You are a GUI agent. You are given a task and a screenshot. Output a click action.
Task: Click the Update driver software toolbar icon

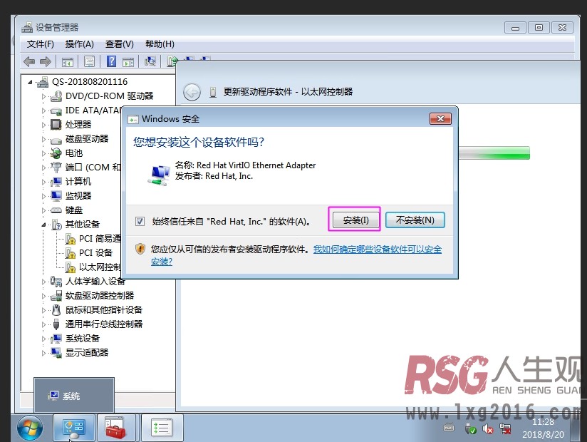[172, 61]
